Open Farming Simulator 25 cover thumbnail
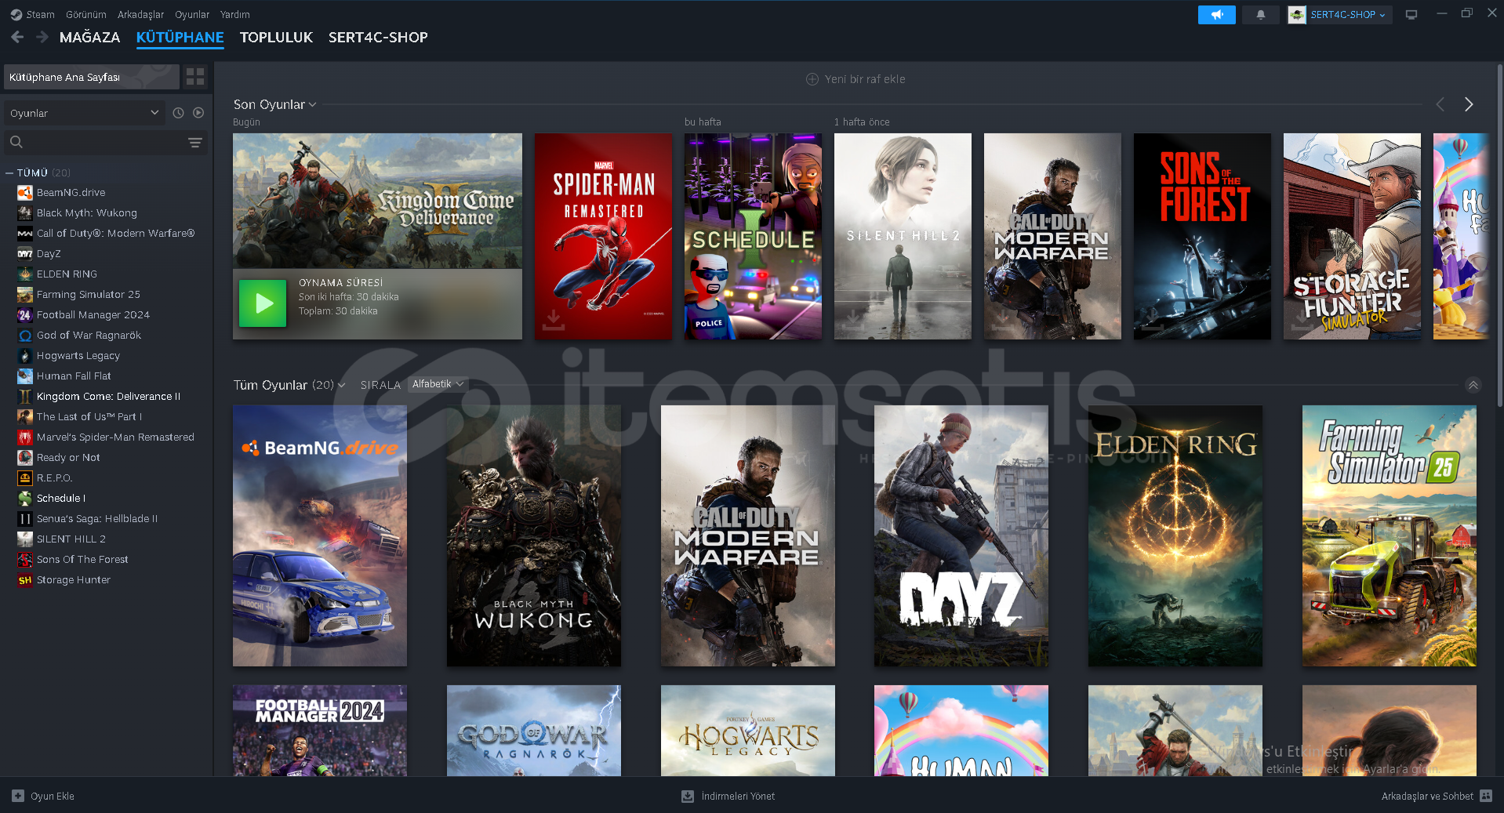The width and height of the screenshot is (1504, 813). 1390,535
